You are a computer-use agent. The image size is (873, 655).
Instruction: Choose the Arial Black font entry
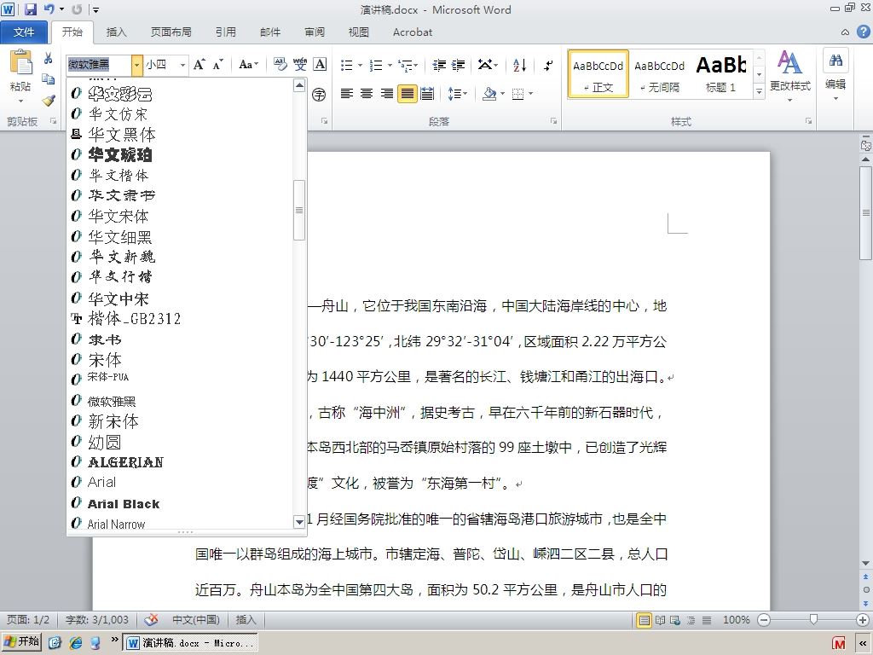pyautogui.click(x=181, y=503)
